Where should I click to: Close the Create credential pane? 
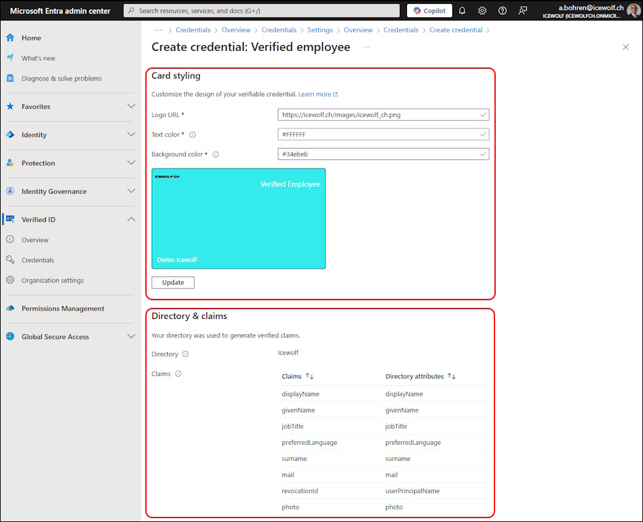[x=626, y=47]
